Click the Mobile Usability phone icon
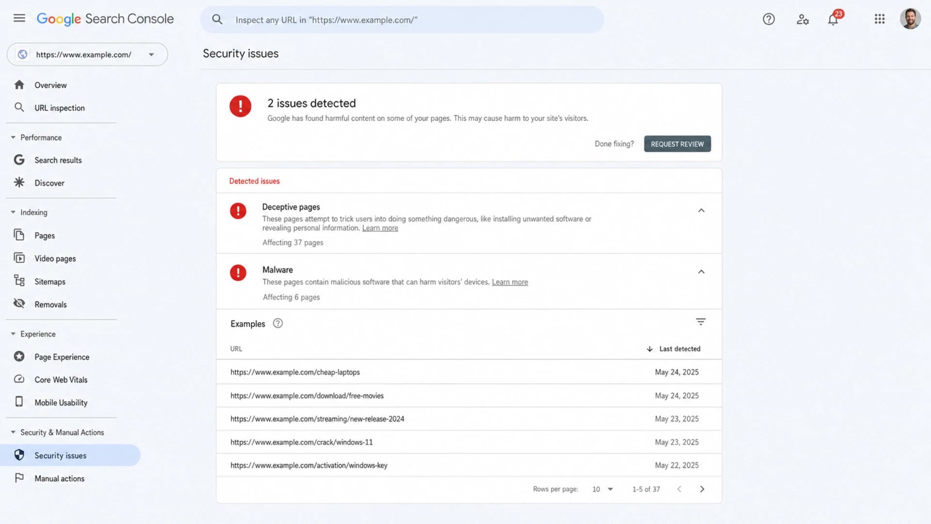 point(19,402)
